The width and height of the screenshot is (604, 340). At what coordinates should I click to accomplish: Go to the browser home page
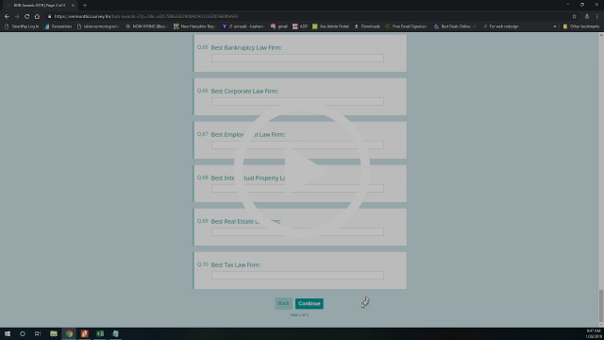coord(37,16)
